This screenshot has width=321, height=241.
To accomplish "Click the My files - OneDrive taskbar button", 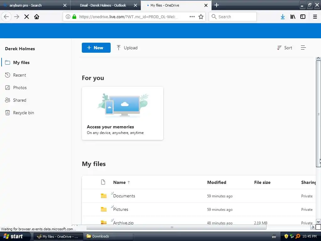I will [x=58, y=237].
